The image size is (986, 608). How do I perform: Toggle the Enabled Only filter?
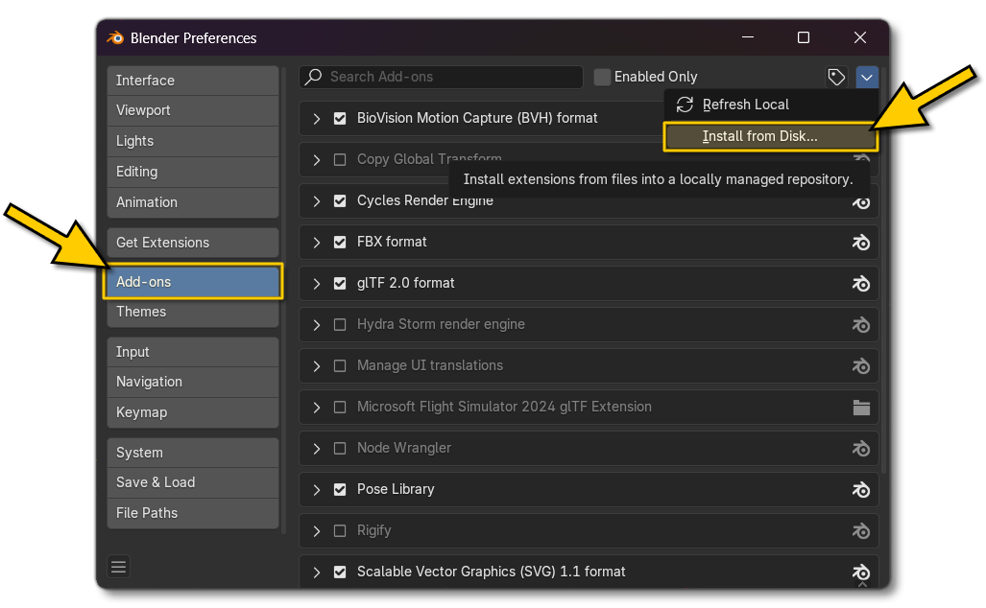tap(603, 77)
